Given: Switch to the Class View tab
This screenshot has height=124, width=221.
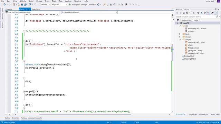Looking at the screenshot, I should click(x=215, y=115).
